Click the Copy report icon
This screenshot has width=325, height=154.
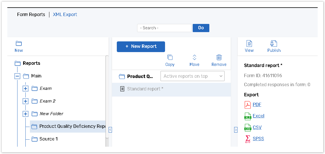[x=170, y=57]
